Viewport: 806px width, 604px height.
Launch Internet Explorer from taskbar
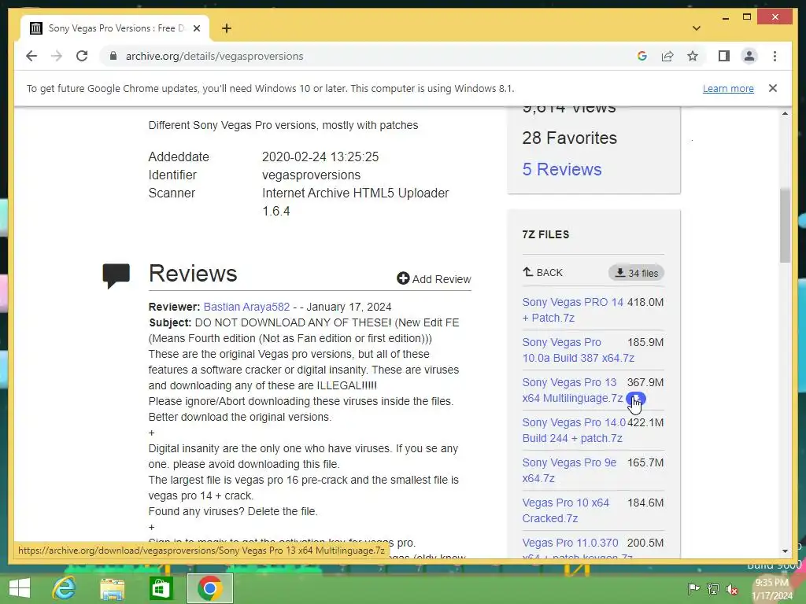[x=65, y=588]
